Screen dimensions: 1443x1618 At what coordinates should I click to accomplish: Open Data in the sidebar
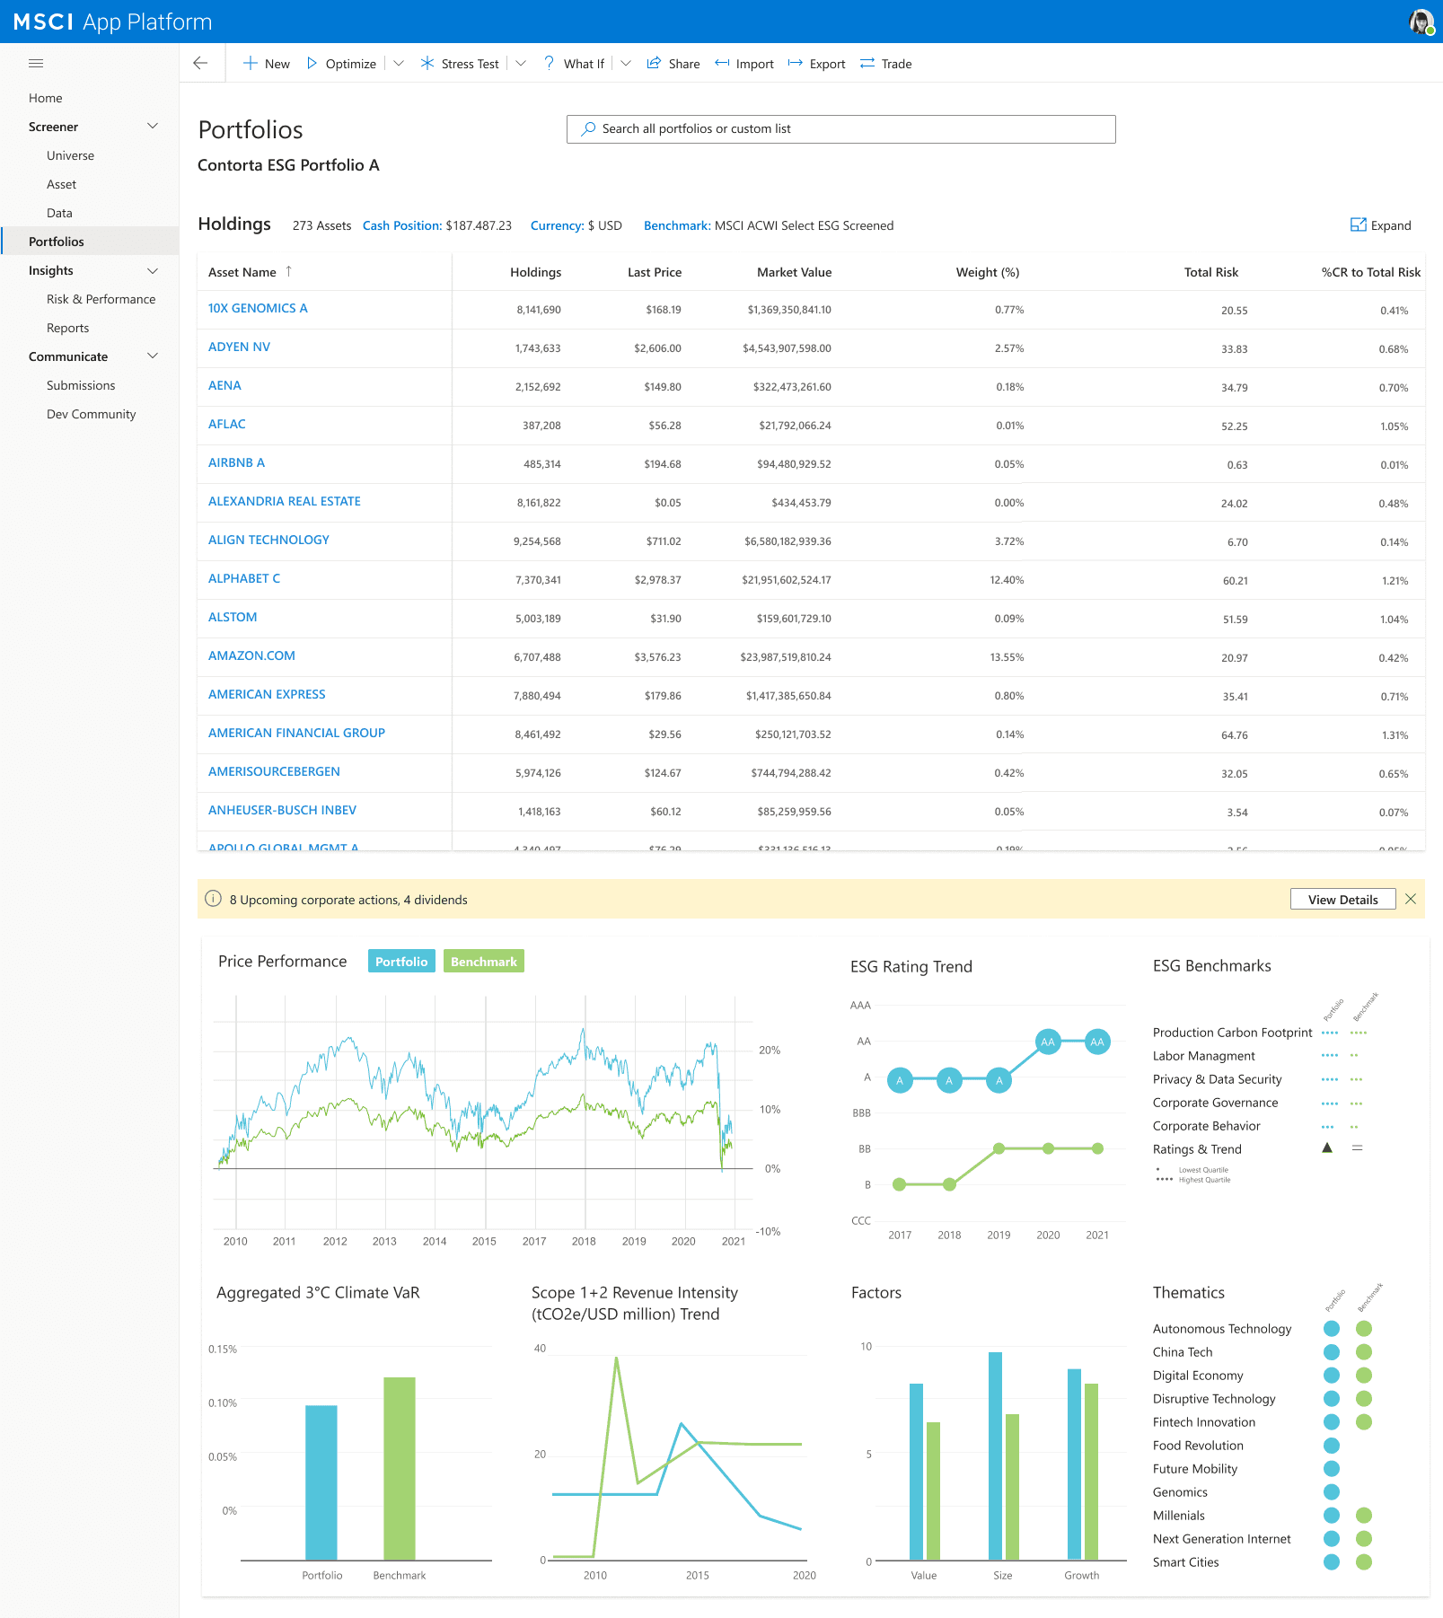point(59,213)
